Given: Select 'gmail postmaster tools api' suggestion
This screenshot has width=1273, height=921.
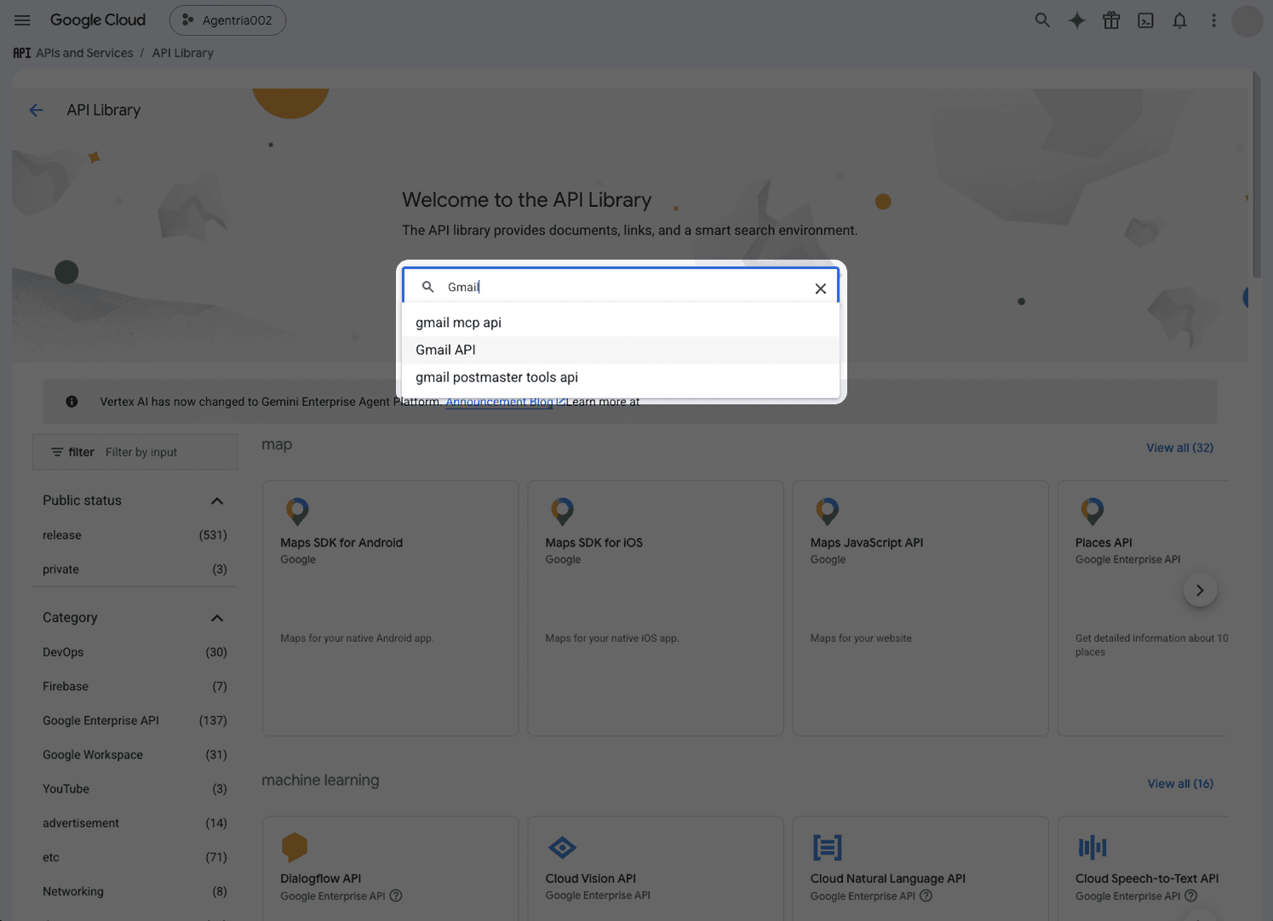Looking at the screenshot, I should pyautogui.click(x=620, y=377).
